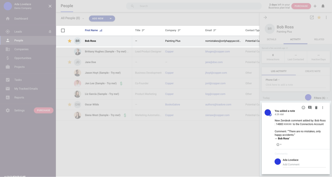
Task: Unstar Bob Ross in the people list
Action: coord(69,41)
